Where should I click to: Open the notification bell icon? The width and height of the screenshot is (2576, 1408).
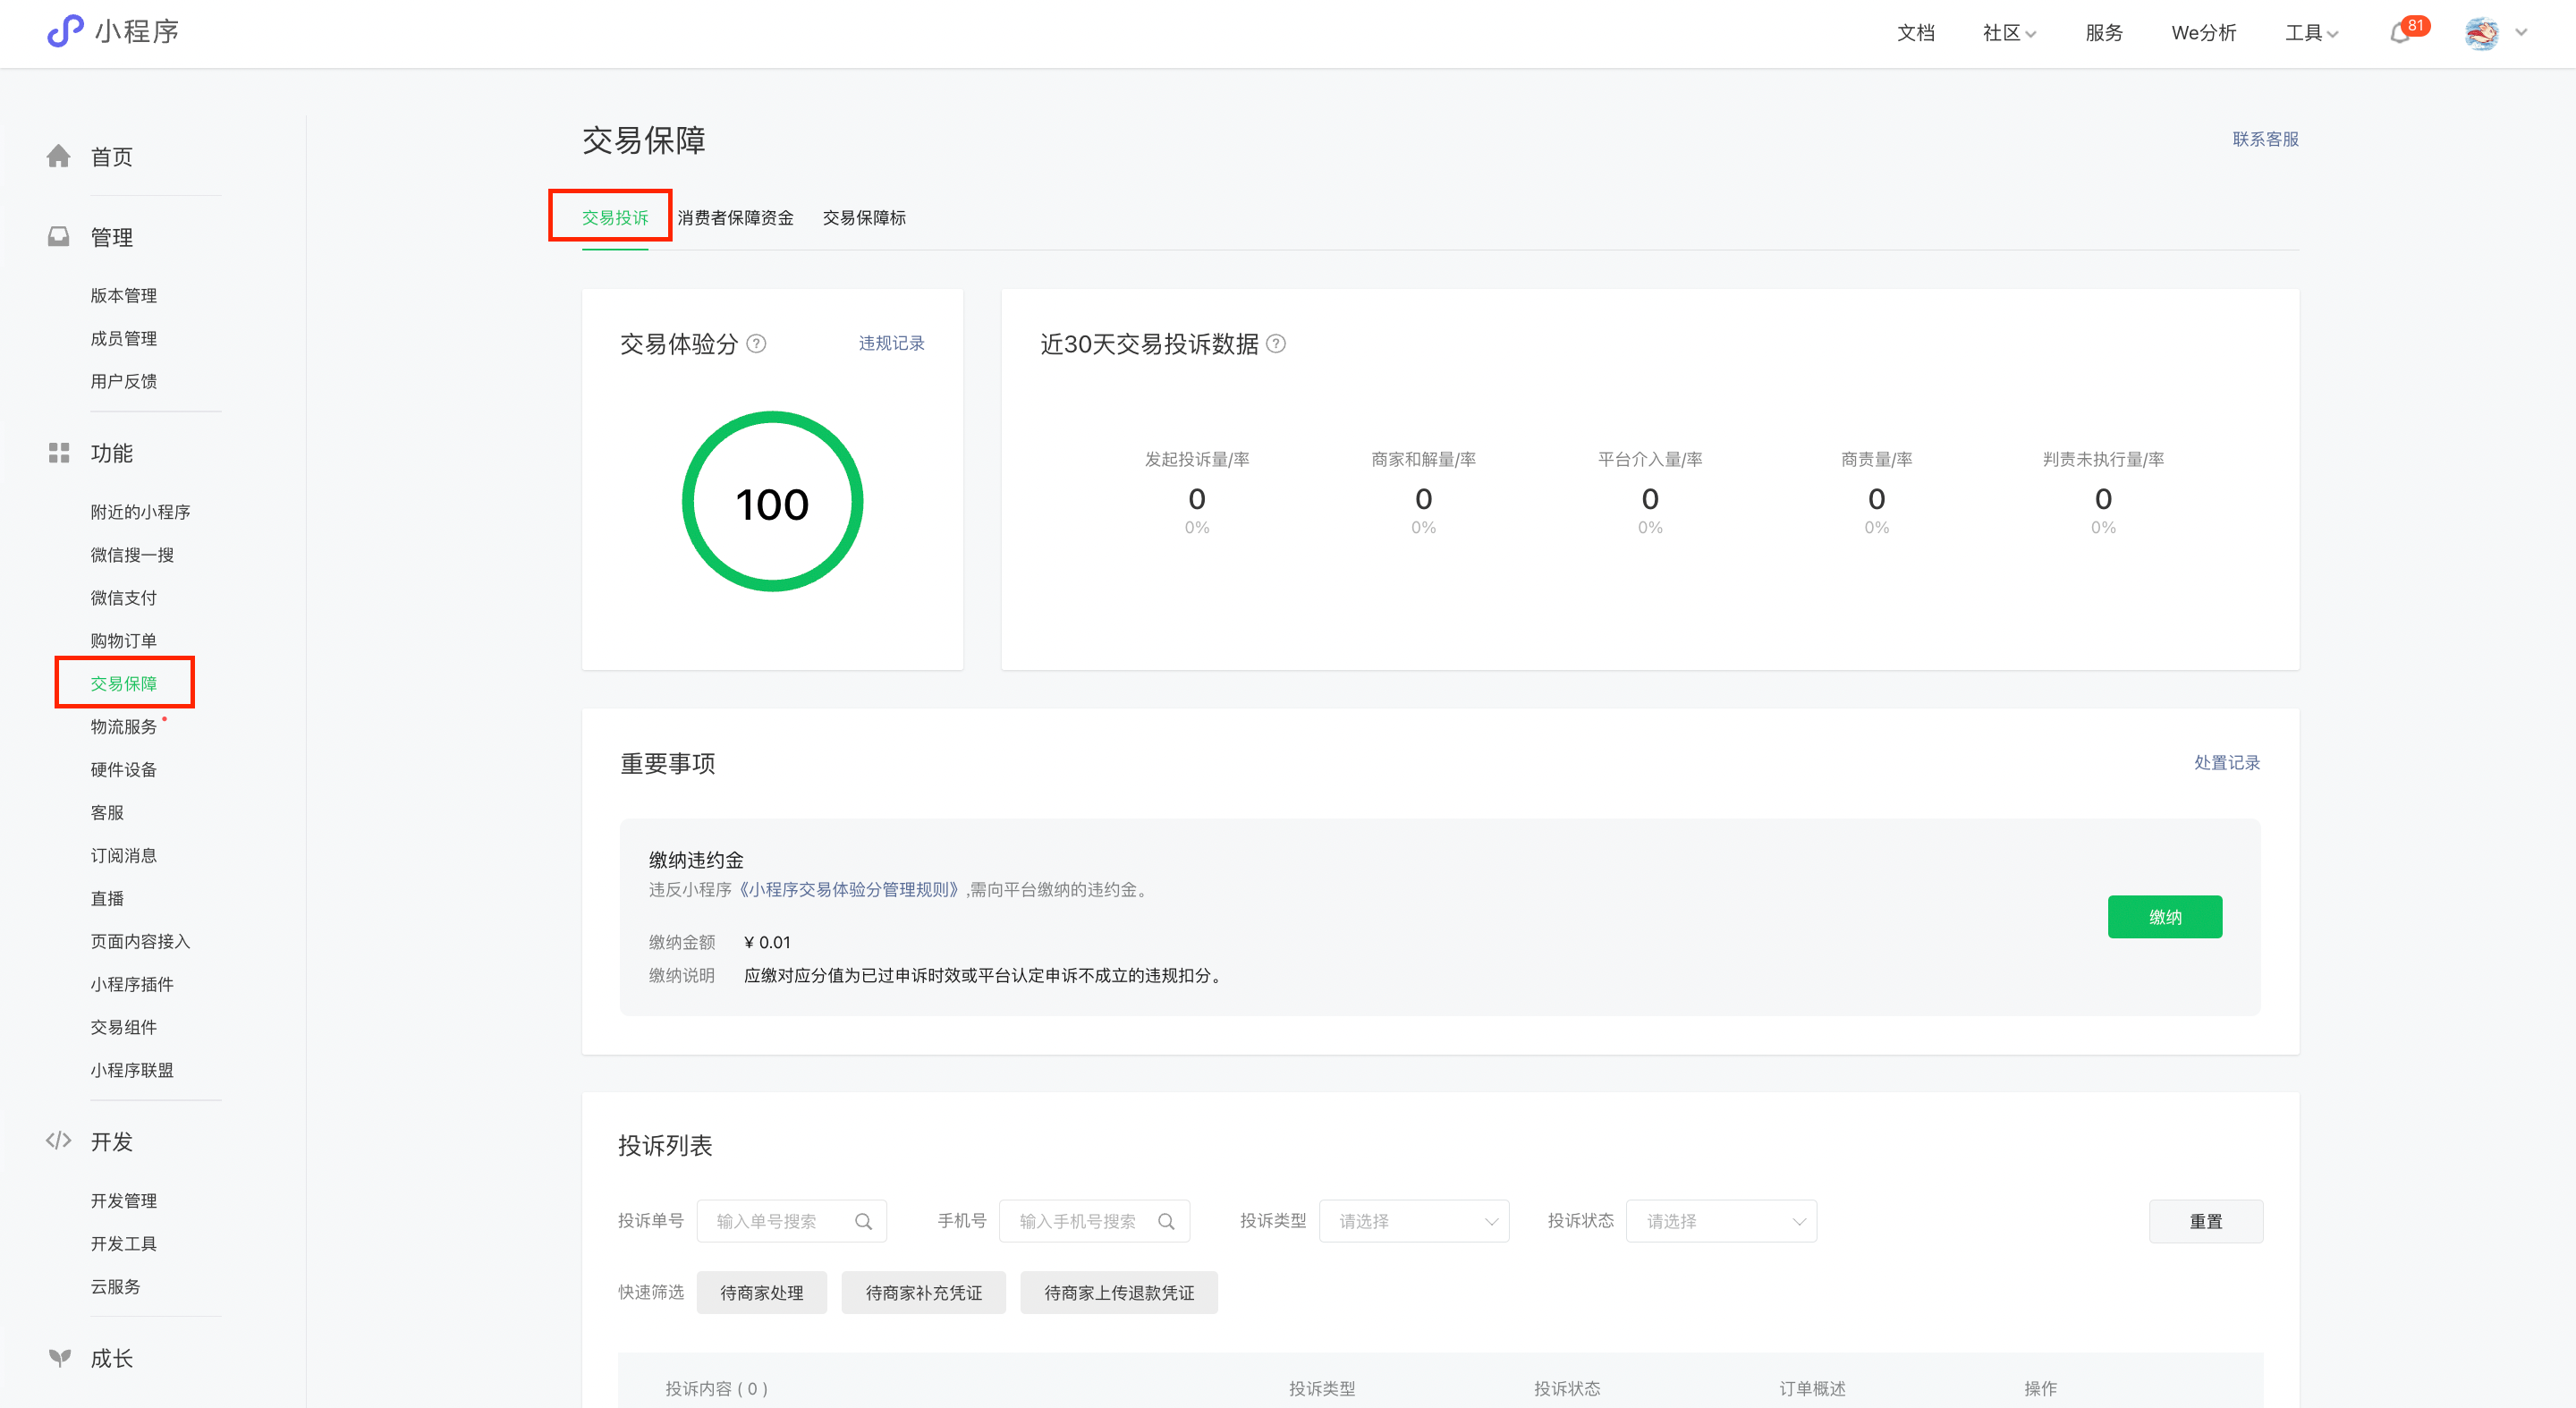pos(2399,34)
